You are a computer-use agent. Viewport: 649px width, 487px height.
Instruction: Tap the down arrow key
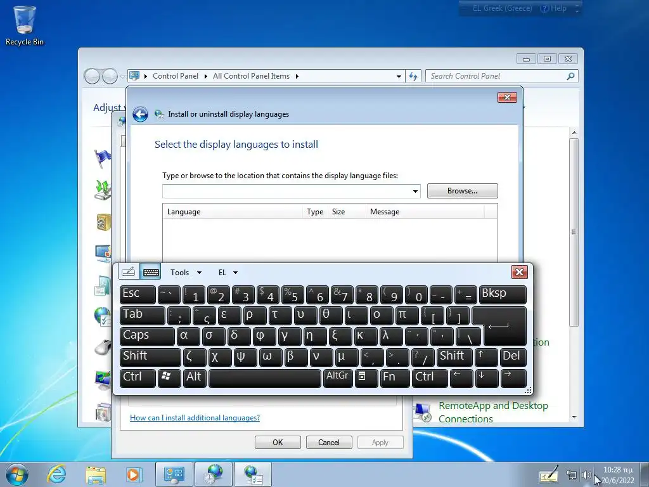(486, 378)
